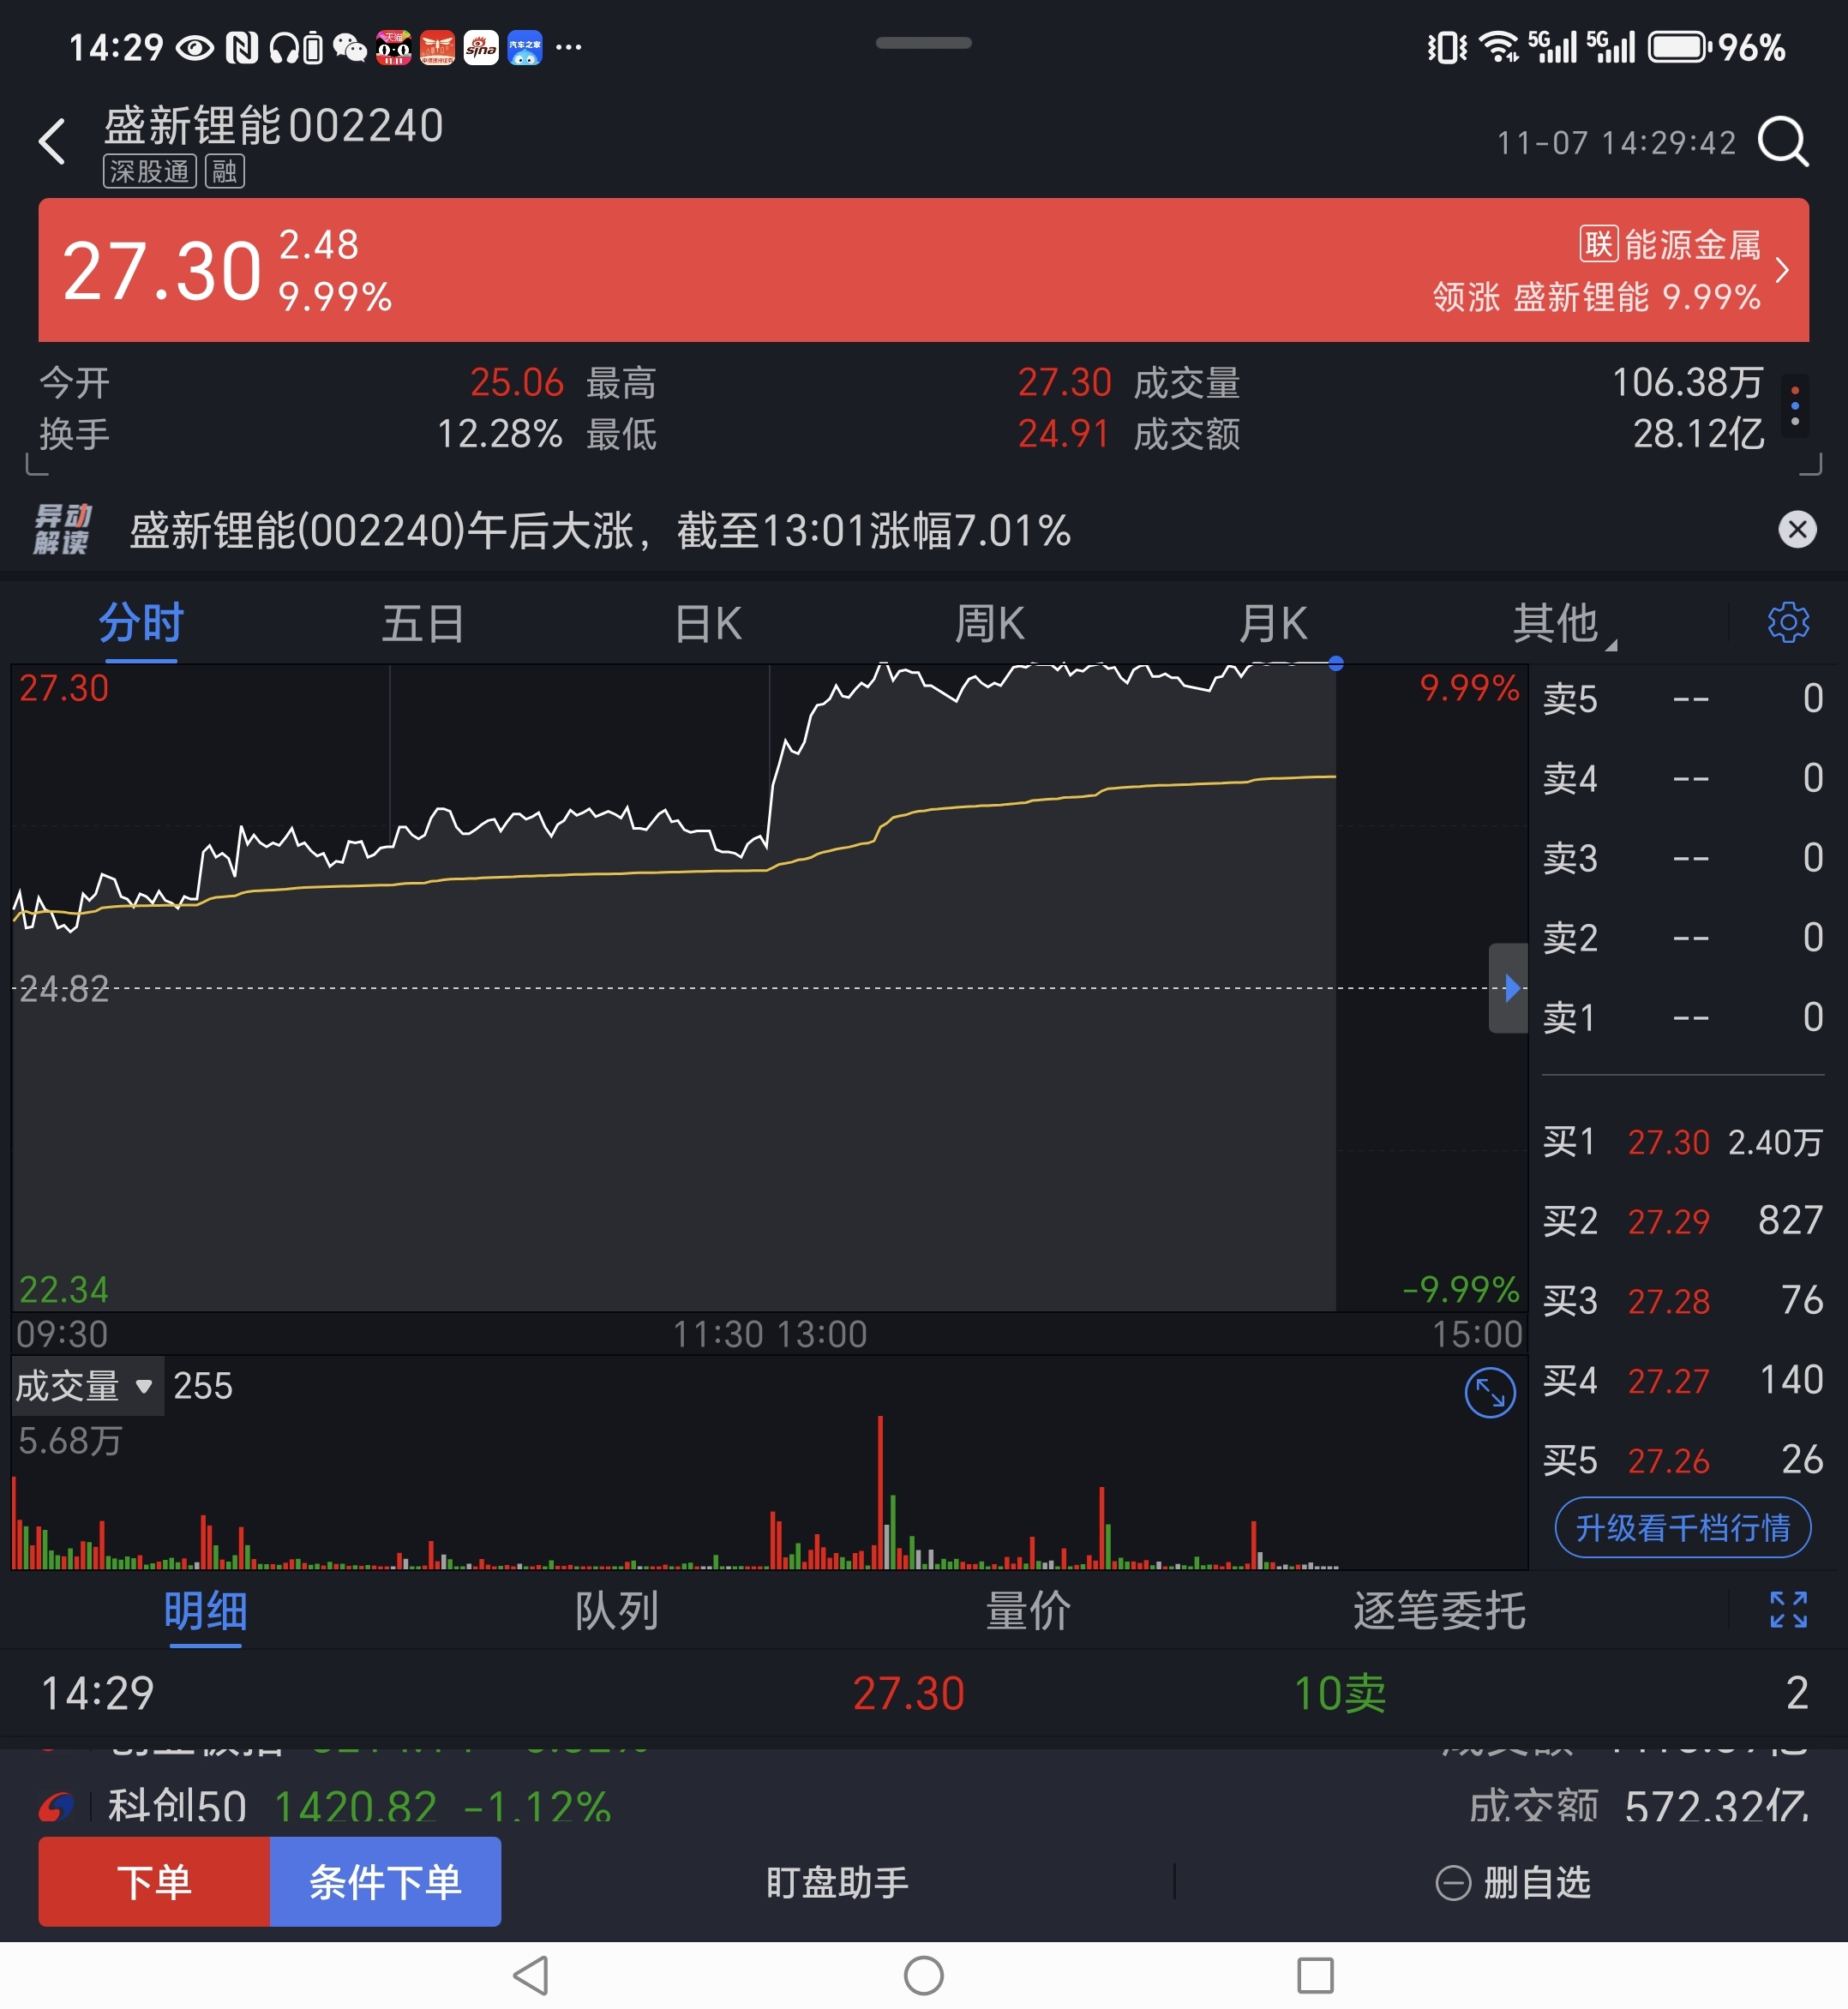
Task: Remove stock via 删自选 toggle
Action: (1513, 1883)
